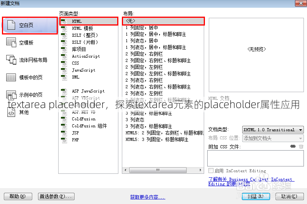This screenshot has height=204, width=307.
Task: Select layout 2 列液态，左侧栏
Action: click(144, 93)
